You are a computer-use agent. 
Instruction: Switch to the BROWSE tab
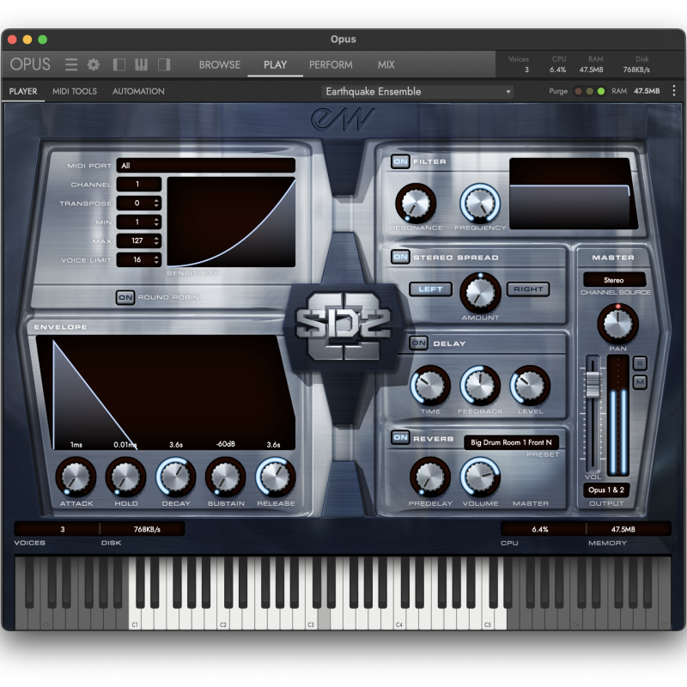[220, 65]
